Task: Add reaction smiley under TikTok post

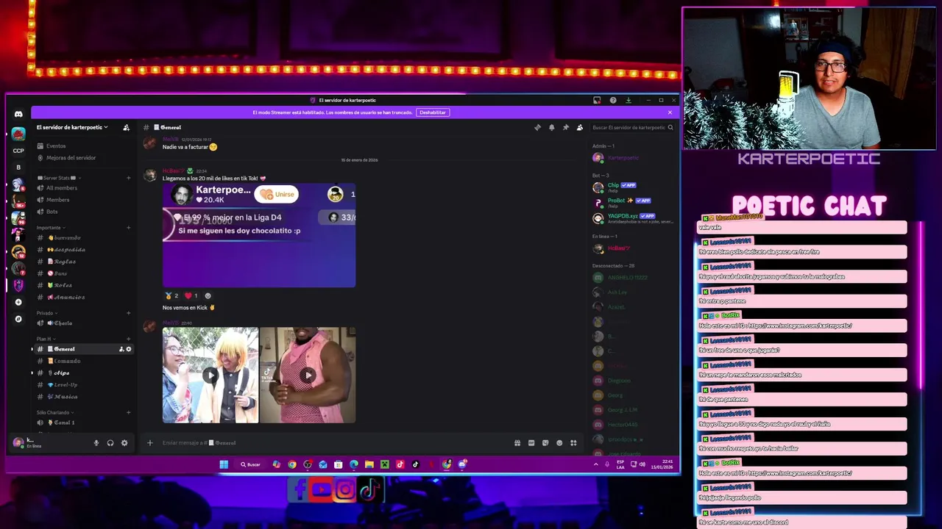Action: 208,295
